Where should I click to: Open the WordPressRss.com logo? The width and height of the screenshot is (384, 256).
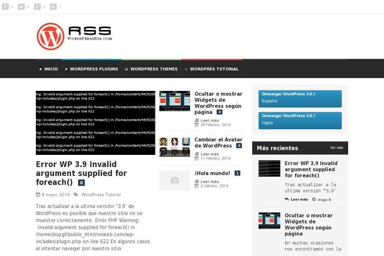click(x=74, y=36)
